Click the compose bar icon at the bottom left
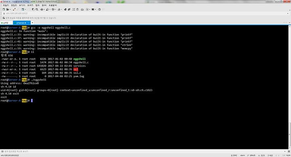Viewport: 291px width, 157px height. pos(2,151)
